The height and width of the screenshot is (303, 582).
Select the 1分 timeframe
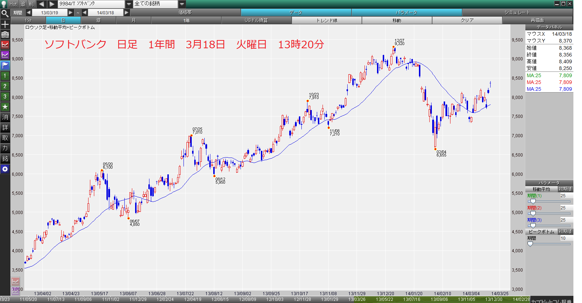pos(28,20)
